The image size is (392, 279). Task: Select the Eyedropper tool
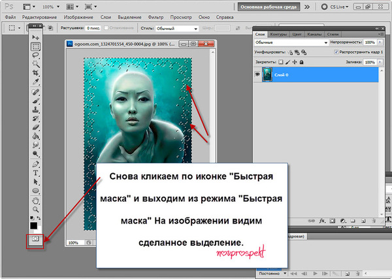pyautogui.click(x=35, y=82)
